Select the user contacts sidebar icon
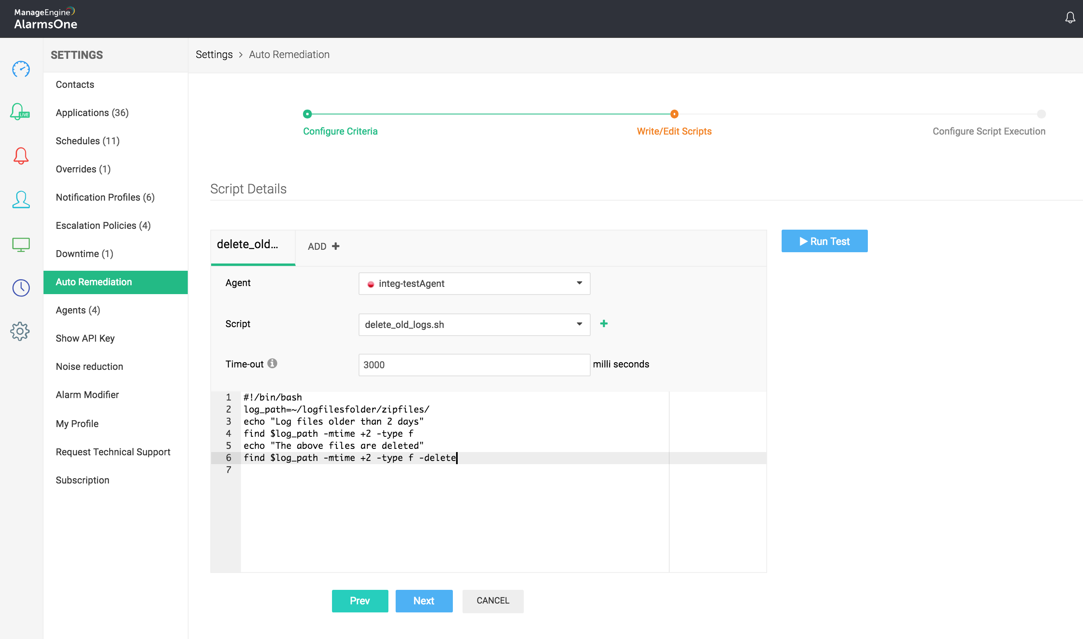 pyautogui.click(x=21, y=200)
